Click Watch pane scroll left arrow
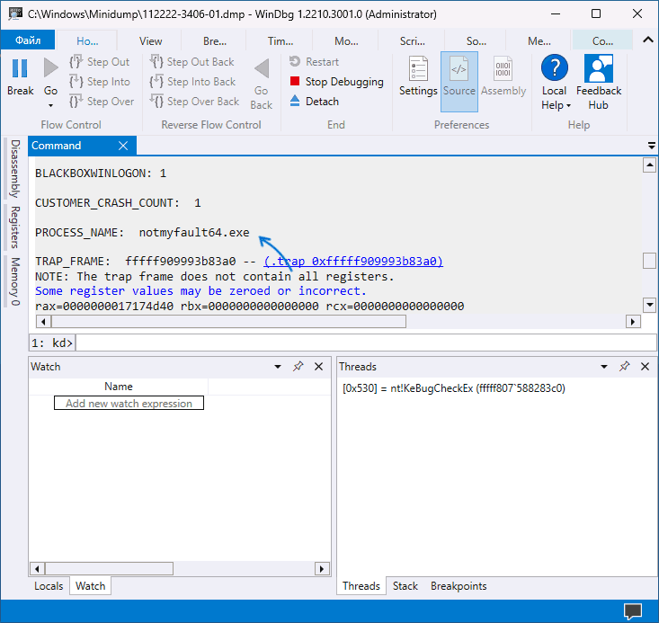659x623 pixels. pos(37,569)
